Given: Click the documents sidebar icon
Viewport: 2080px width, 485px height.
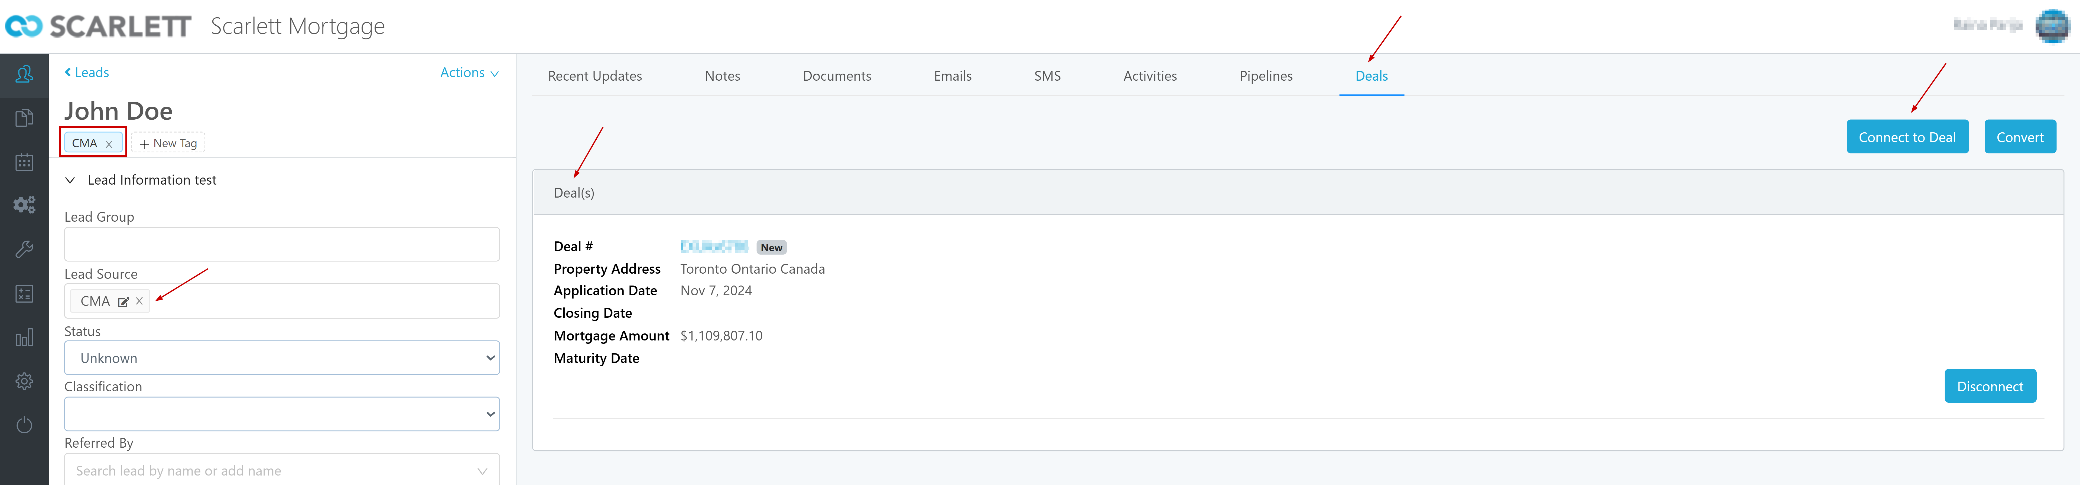Looking at the screenshot, I should click(x=24, y=118).
